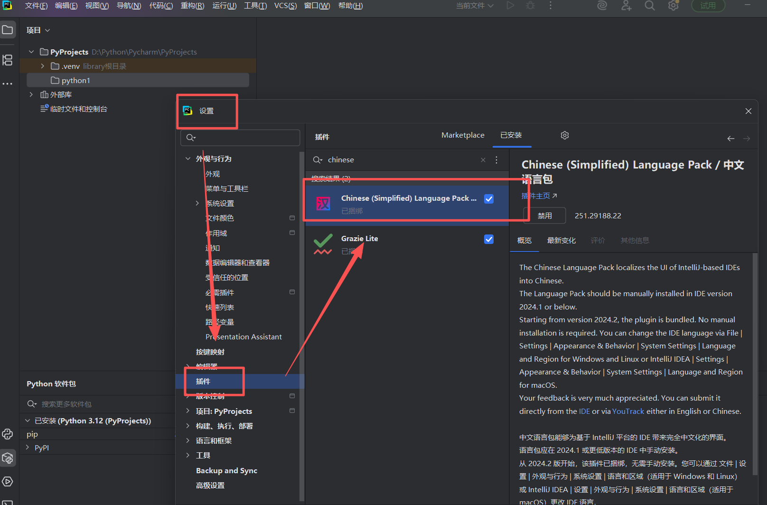Open the 重构(R) menu
Image resolution: width=767 pixels, height=505 pixels.
[x=192, y=6]
